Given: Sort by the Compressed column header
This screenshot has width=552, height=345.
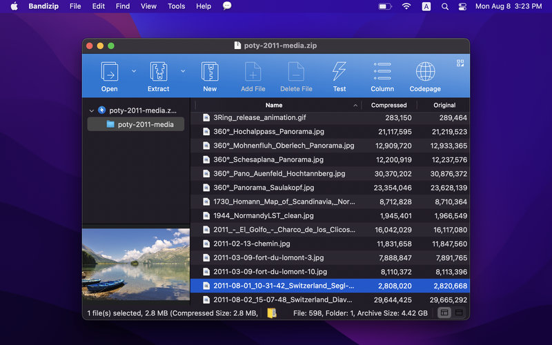Looking at the screenshot, I should click(x=388, y=106).
